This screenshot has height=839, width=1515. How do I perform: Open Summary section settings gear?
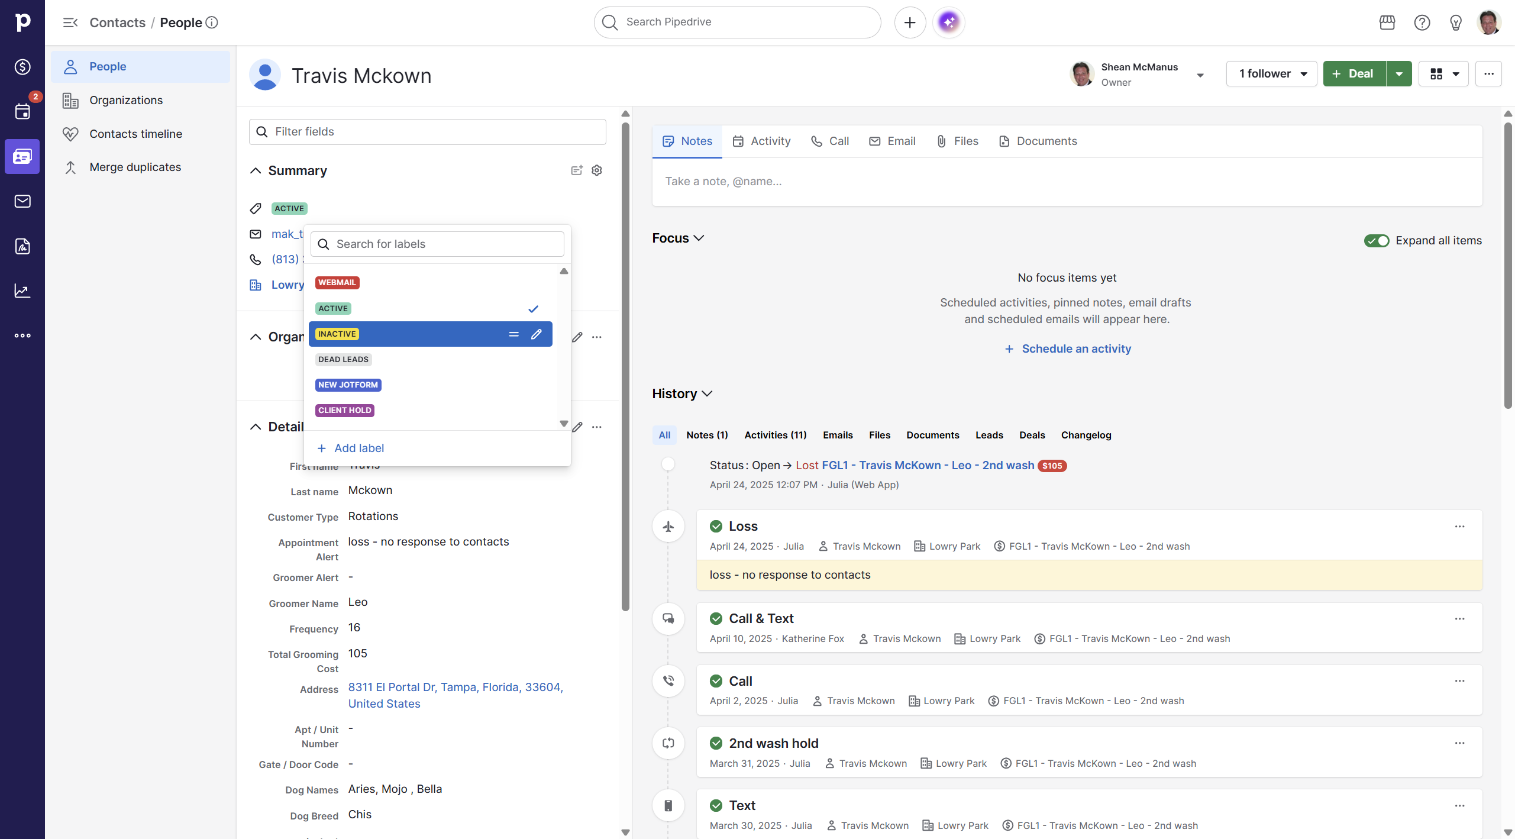tap(597, 170)
